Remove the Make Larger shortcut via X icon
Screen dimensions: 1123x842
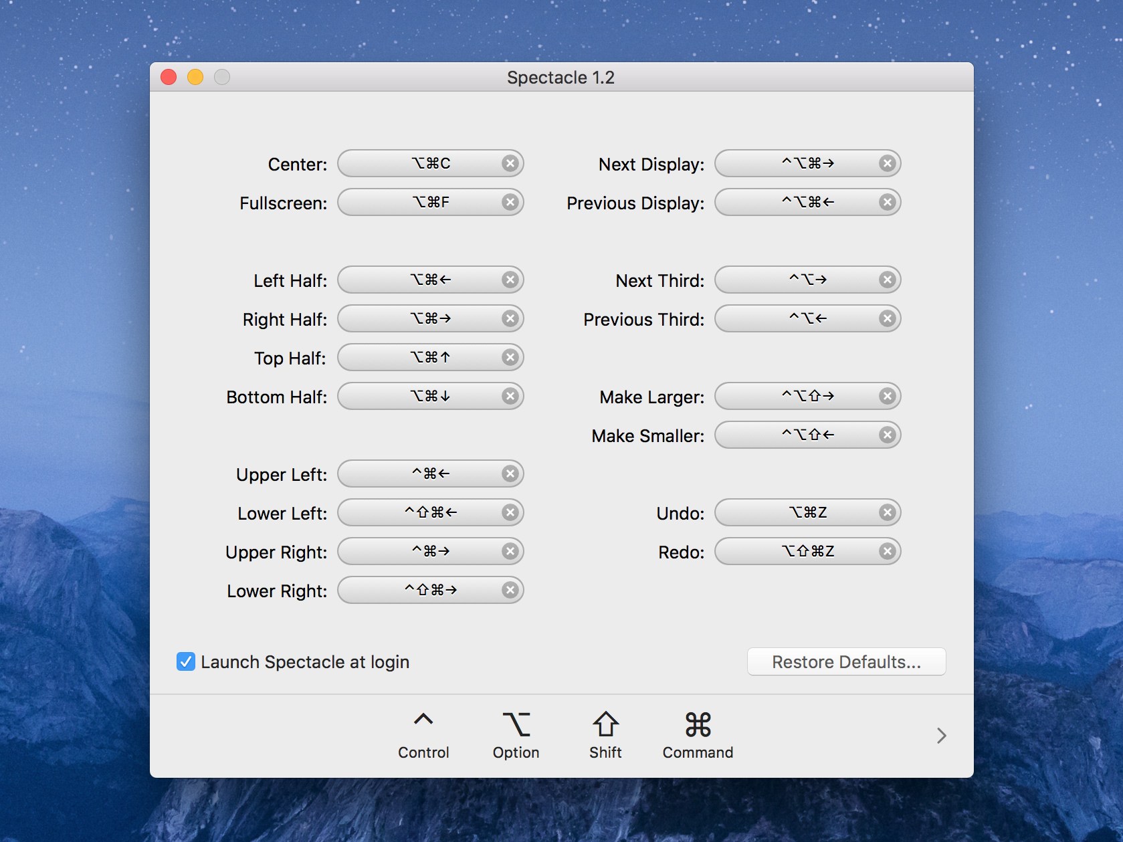tap(887, 397)
